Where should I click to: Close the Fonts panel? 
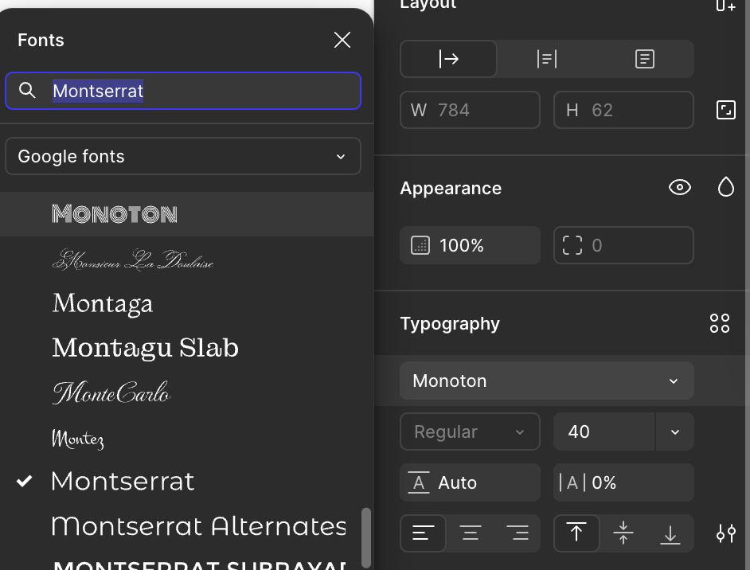pos(342,40)
